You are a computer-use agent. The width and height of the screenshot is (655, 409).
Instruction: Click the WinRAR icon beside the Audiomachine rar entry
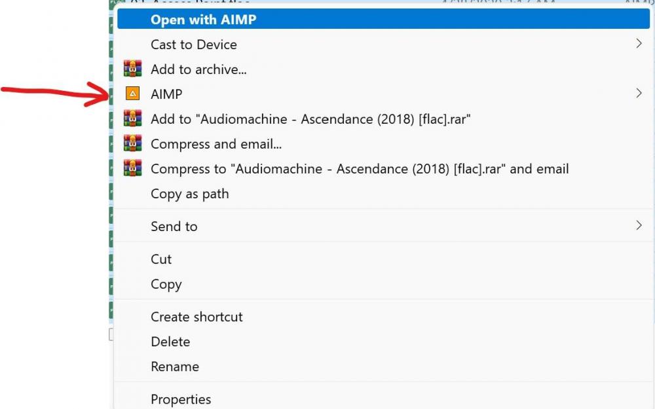pyautogui.click(x=133, y=118)
